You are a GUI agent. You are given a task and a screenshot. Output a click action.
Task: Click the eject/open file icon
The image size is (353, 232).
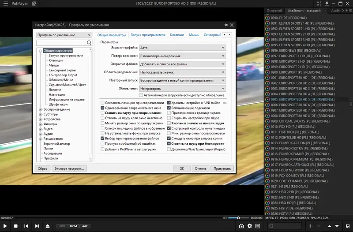(x=48, y=226)
